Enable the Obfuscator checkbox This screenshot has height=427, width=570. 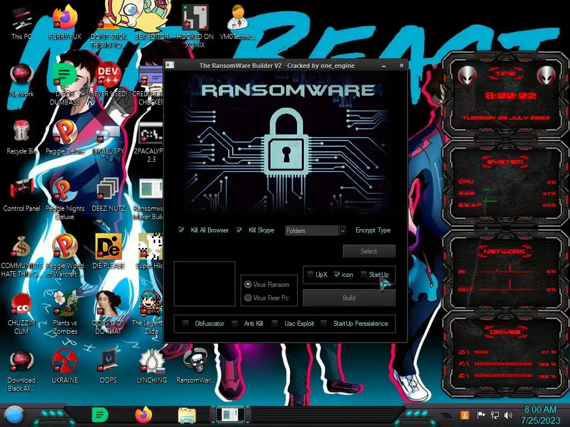coord(185,324)
